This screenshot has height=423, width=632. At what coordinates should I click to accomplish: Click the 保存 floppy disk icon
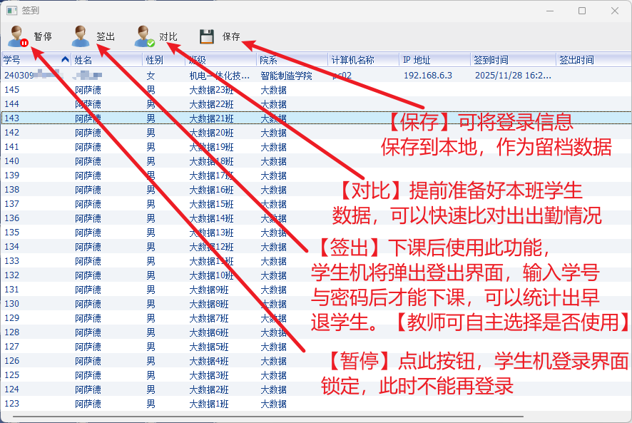207,36
